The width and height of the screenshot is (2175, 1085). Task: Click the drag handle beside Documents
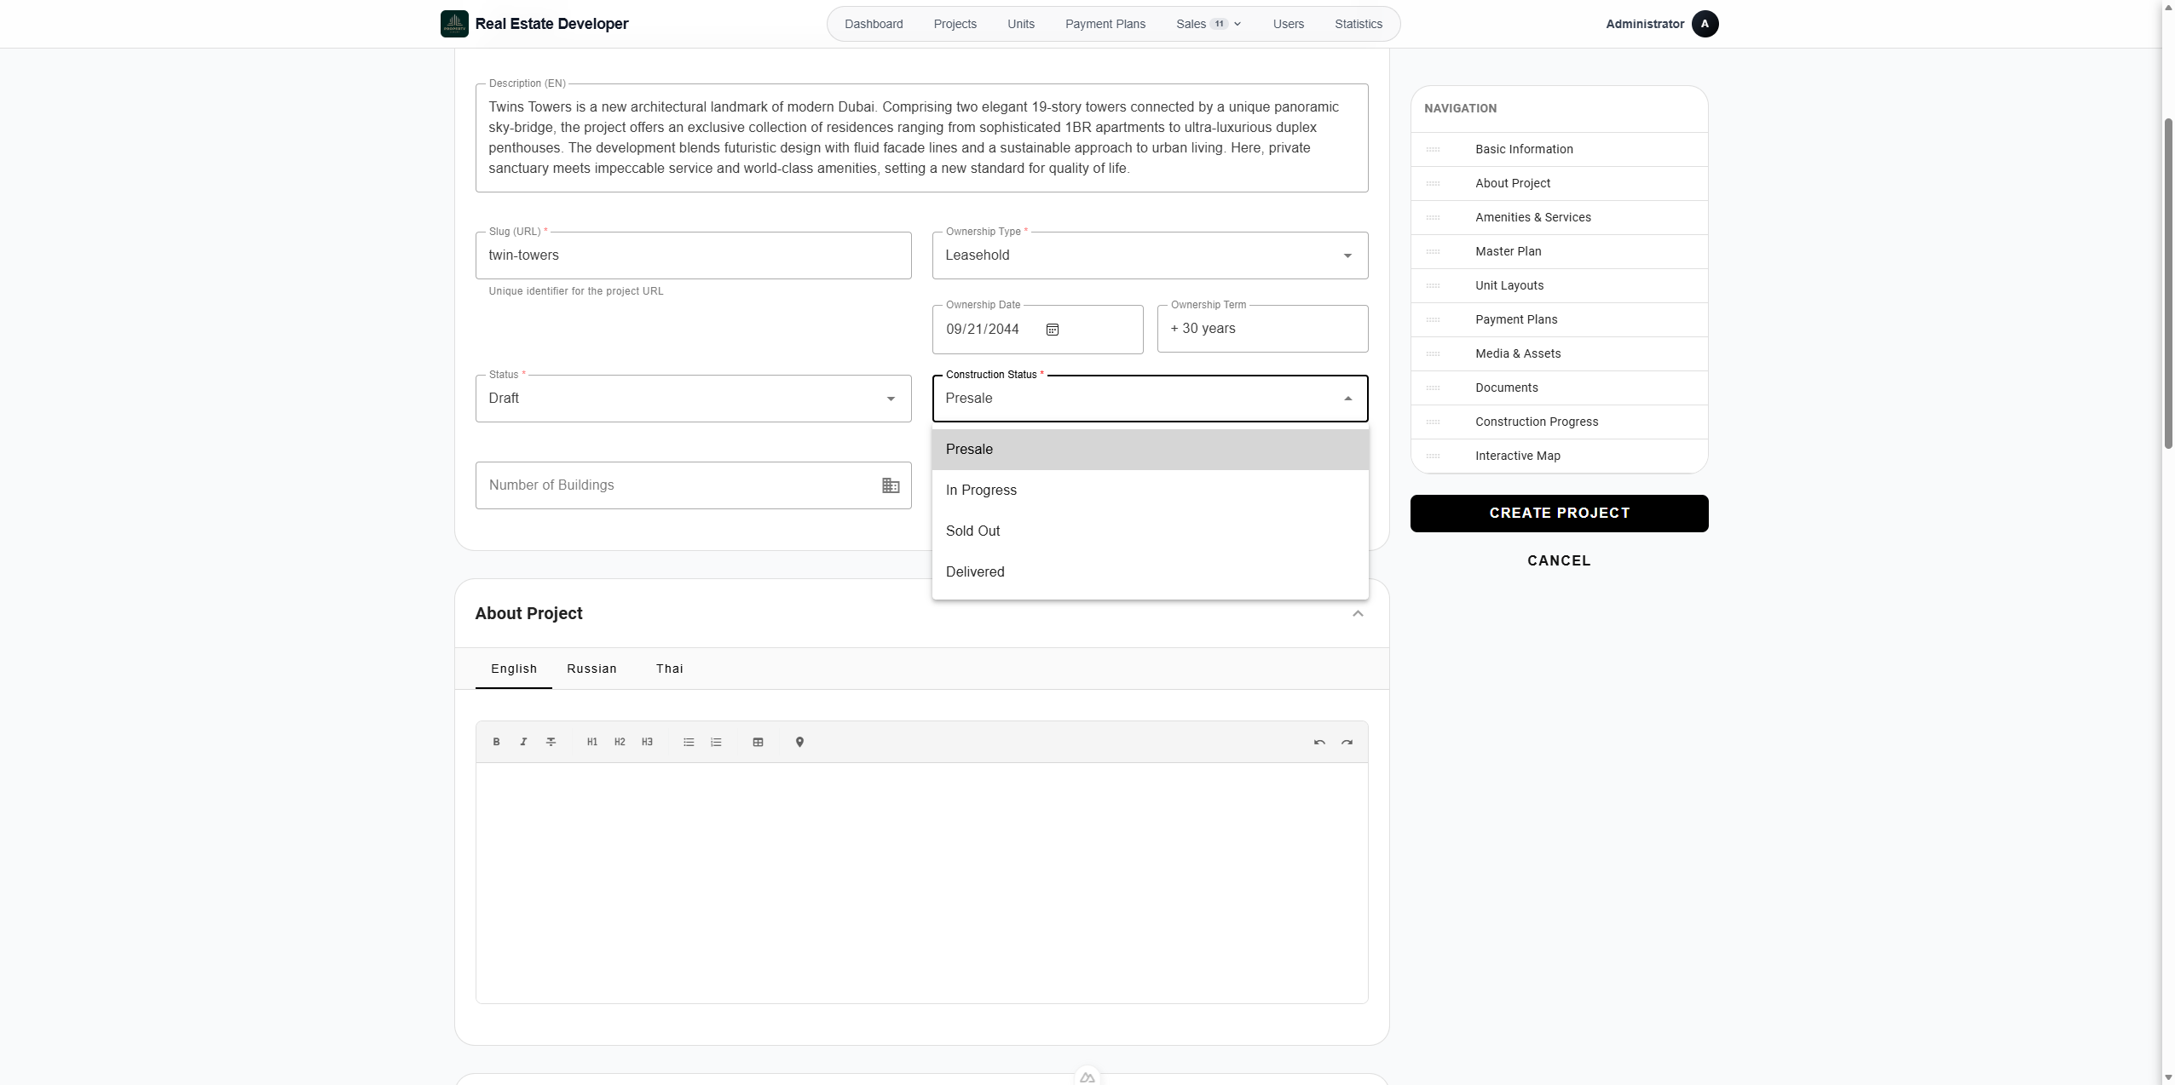1433,387
